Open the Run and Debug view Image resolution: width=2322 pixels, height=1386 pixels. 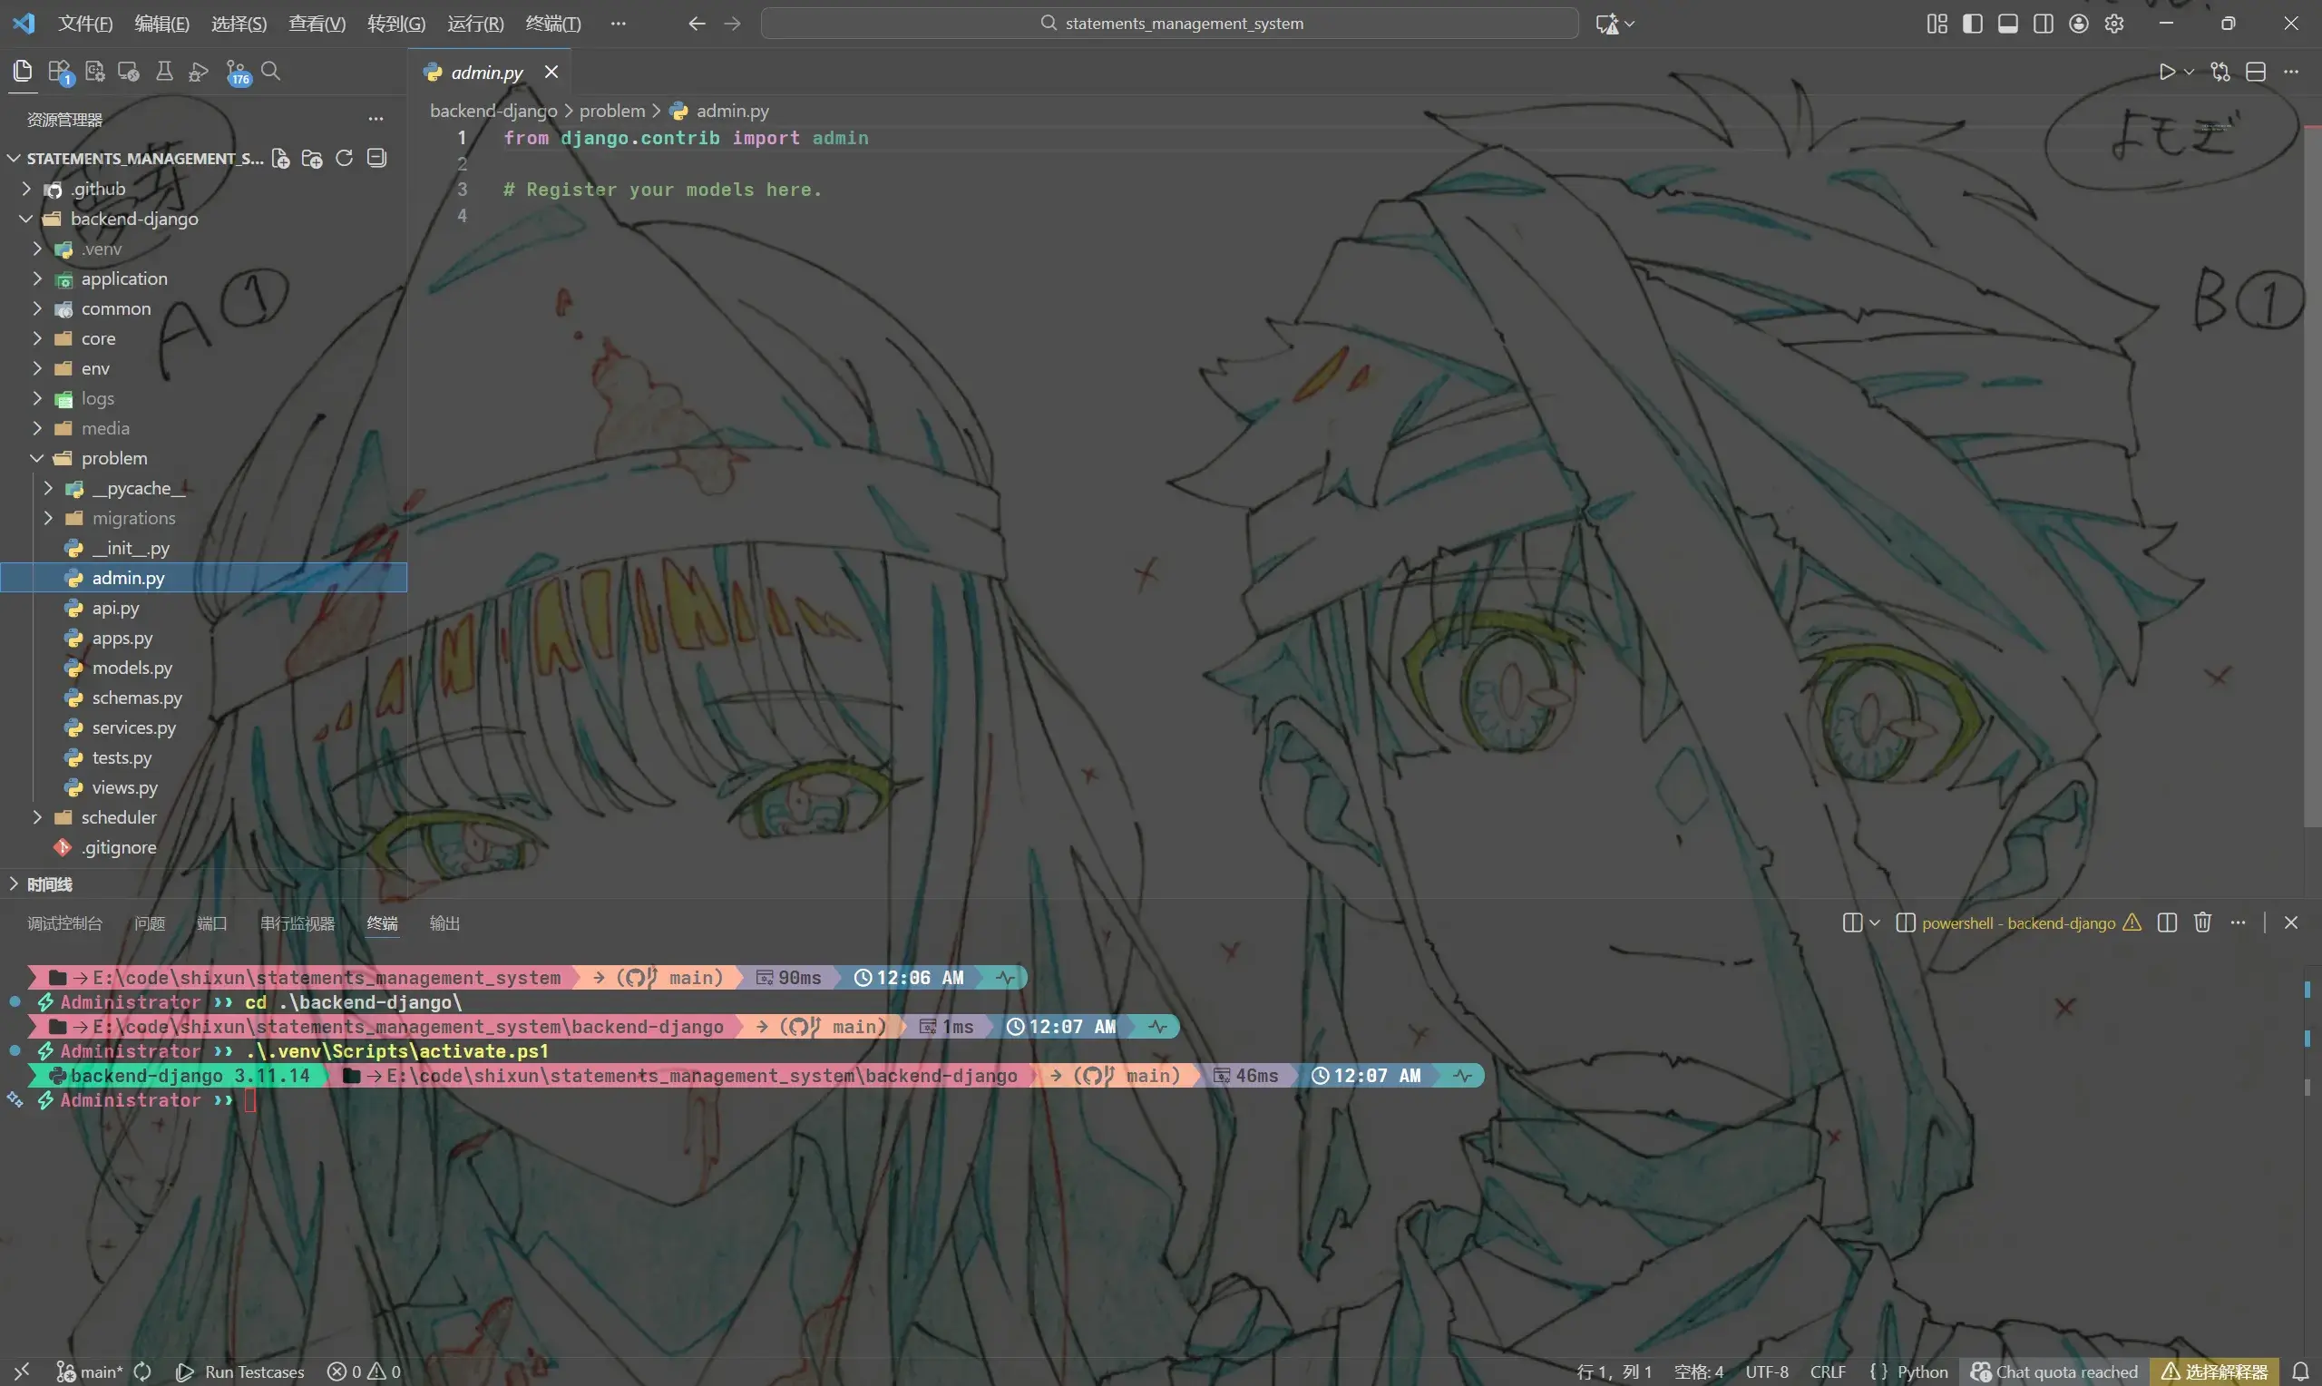pyautogui.click(x=198, y=72)
